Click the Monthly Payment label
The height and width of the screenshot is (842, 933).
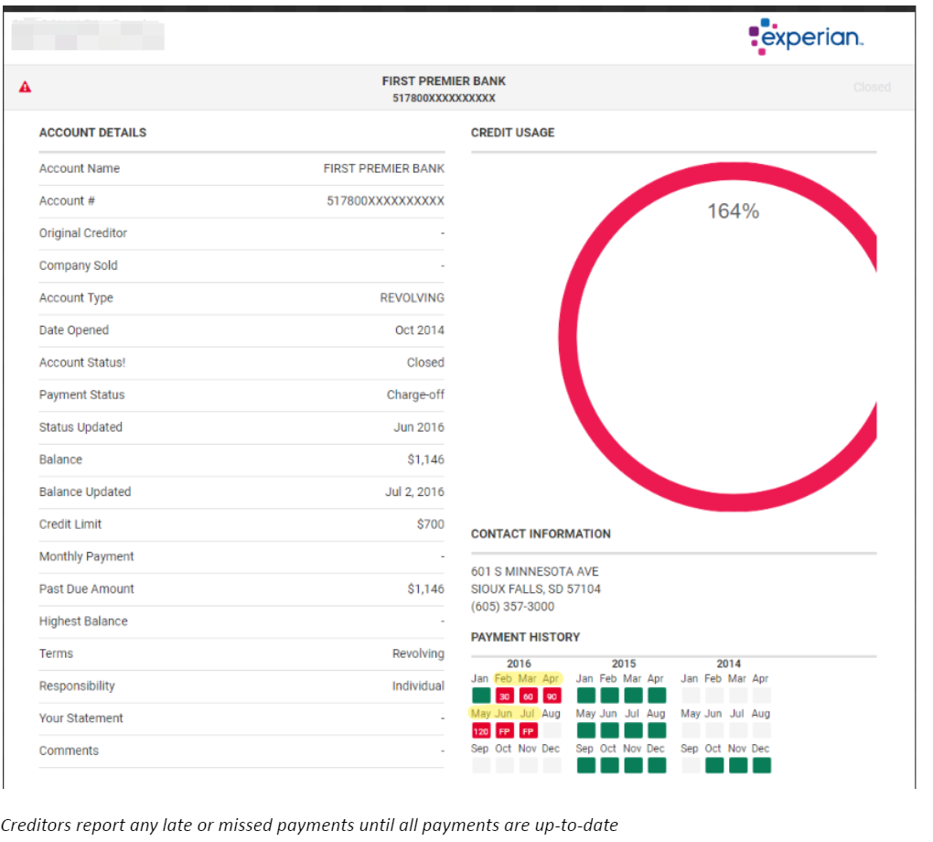(87, 556)
